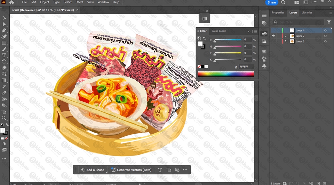Viewport: 334px width, 185px height.
Task: Click Generate Vectors (Beta) button
Action: [x=132, y=170]
